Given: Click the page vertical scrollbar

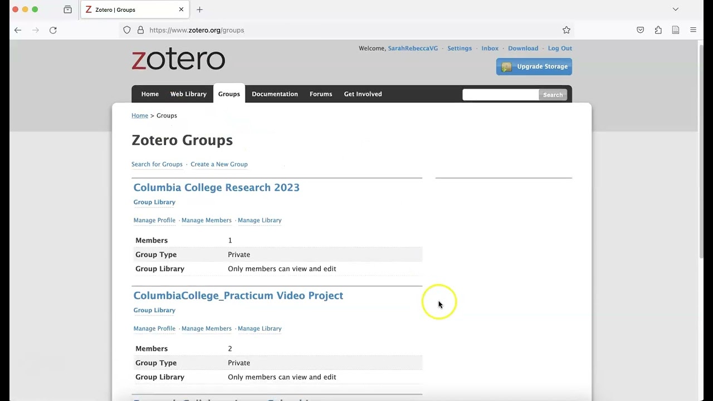Looking at the screenshot, I should point(701,151).
